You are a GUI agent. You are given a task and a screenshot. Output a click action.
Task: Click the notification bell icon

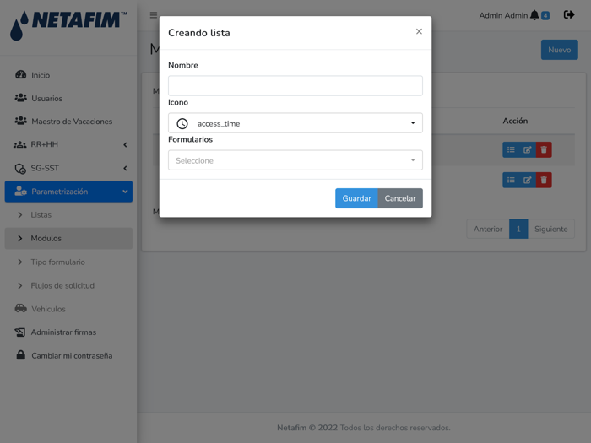coord(534,15)
